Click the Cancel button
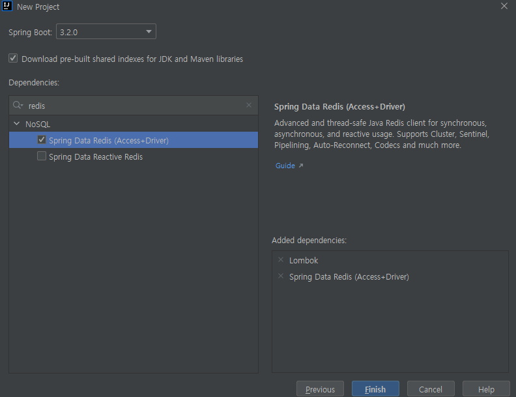 [x=431, y=389]
